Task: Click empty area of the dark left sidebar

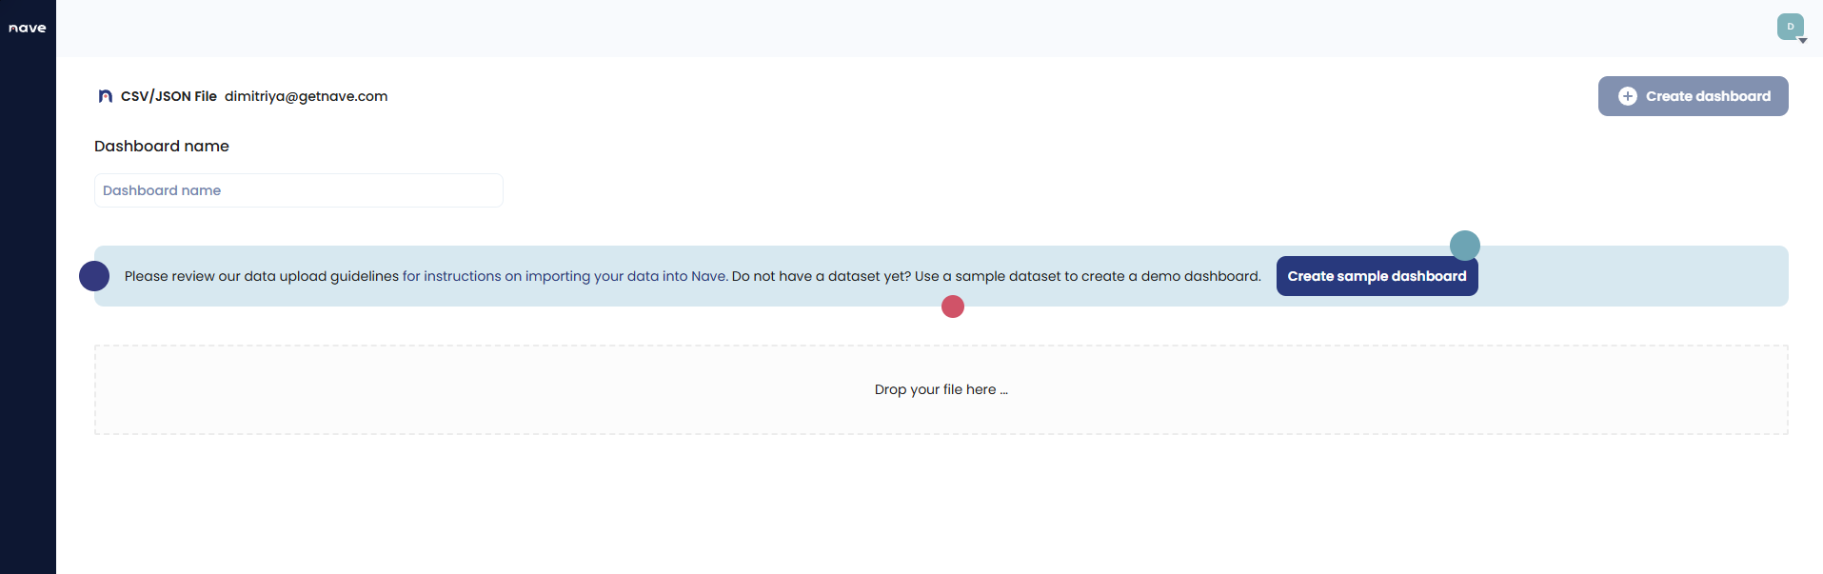Action: pos(28,333)
